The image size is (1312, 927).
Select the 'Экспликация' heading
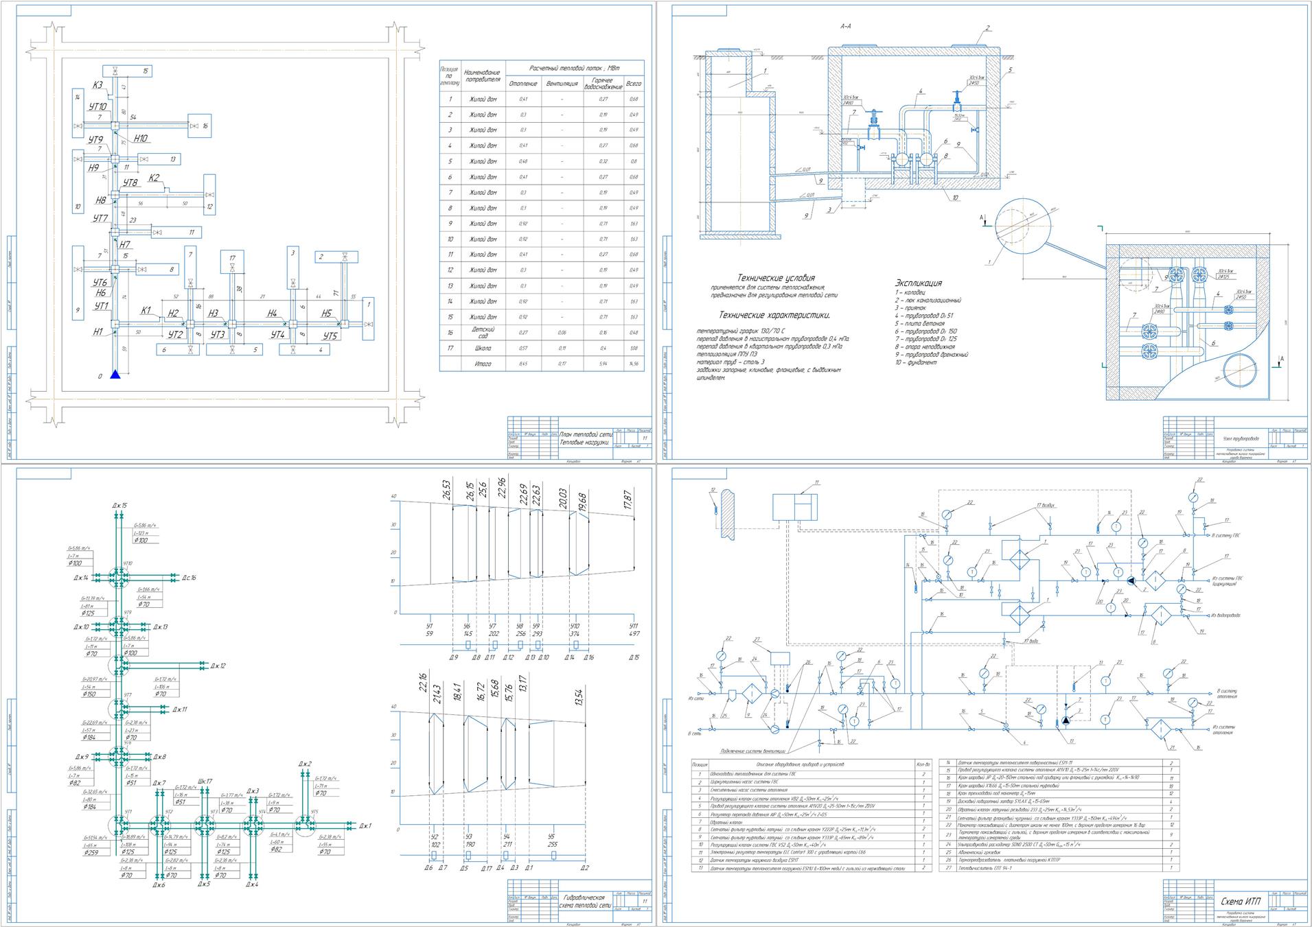(918, 283)
